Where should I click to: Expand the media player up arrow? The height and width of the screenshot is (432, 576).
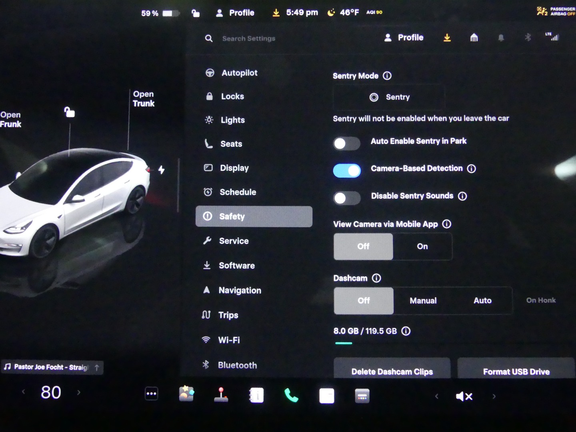click(x=97, y=368)
